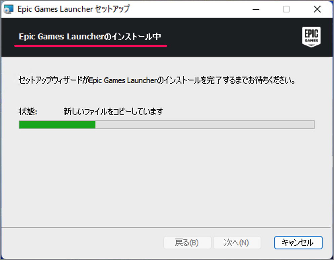Click the disabled 戻る(B) back button
The height and width of the screenshot is (260, 334).
pos(187,242)
